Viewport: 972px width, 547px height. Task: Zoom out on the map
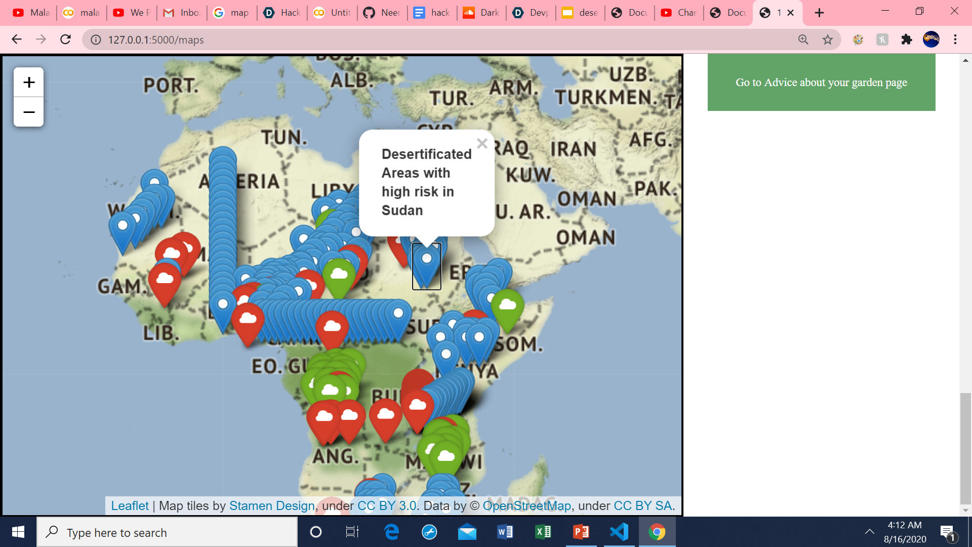(x=29, y=112)
